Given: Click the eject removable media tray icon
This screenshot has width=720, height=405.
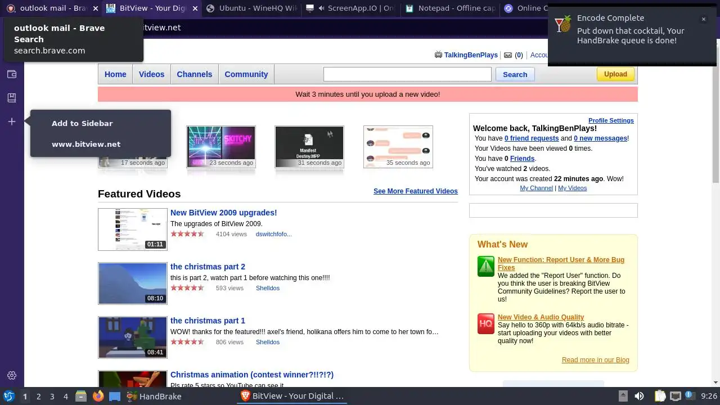Looking at the screenshot, I should 623,397.
